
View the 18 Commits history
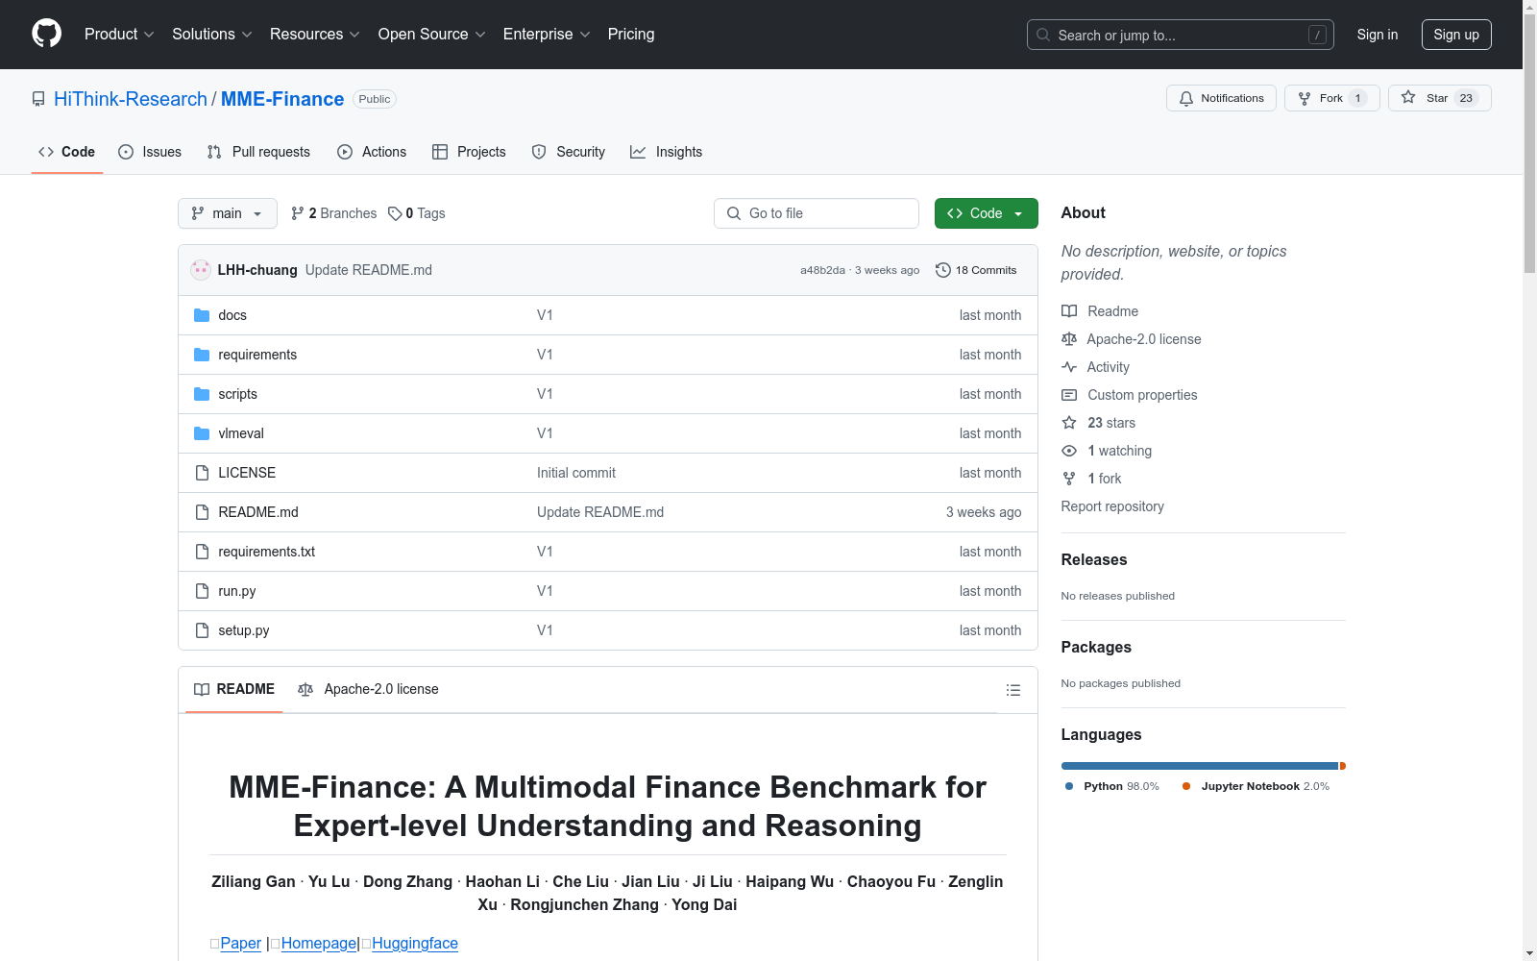(x=976, y=270)
